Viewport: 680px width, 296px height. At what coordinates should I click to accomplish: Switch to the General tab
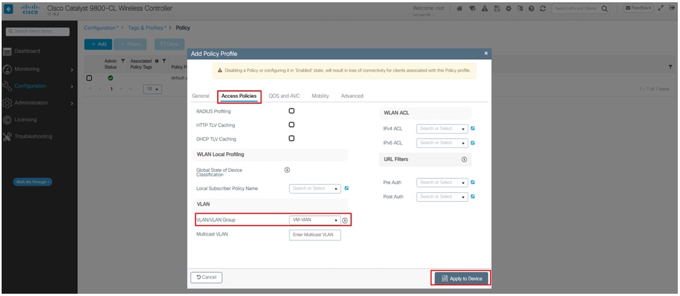200,96
